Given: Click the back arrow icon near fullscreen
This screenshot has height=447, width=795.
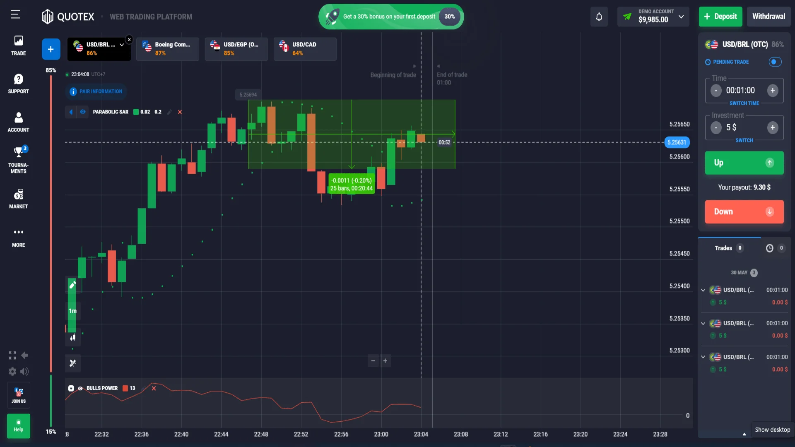Looking at the screenshot, I should coord(24,355).
